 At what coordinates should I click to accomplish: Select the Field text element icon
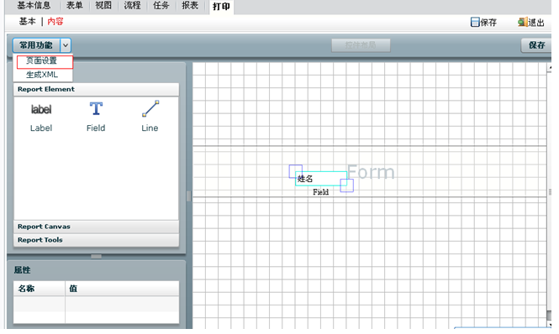(96, 108)
